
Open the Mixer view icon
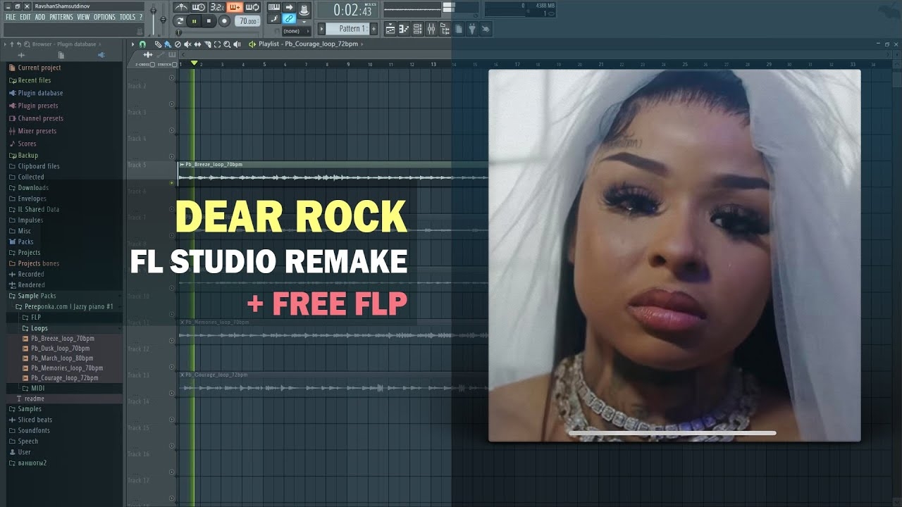(x=431, y=29)
